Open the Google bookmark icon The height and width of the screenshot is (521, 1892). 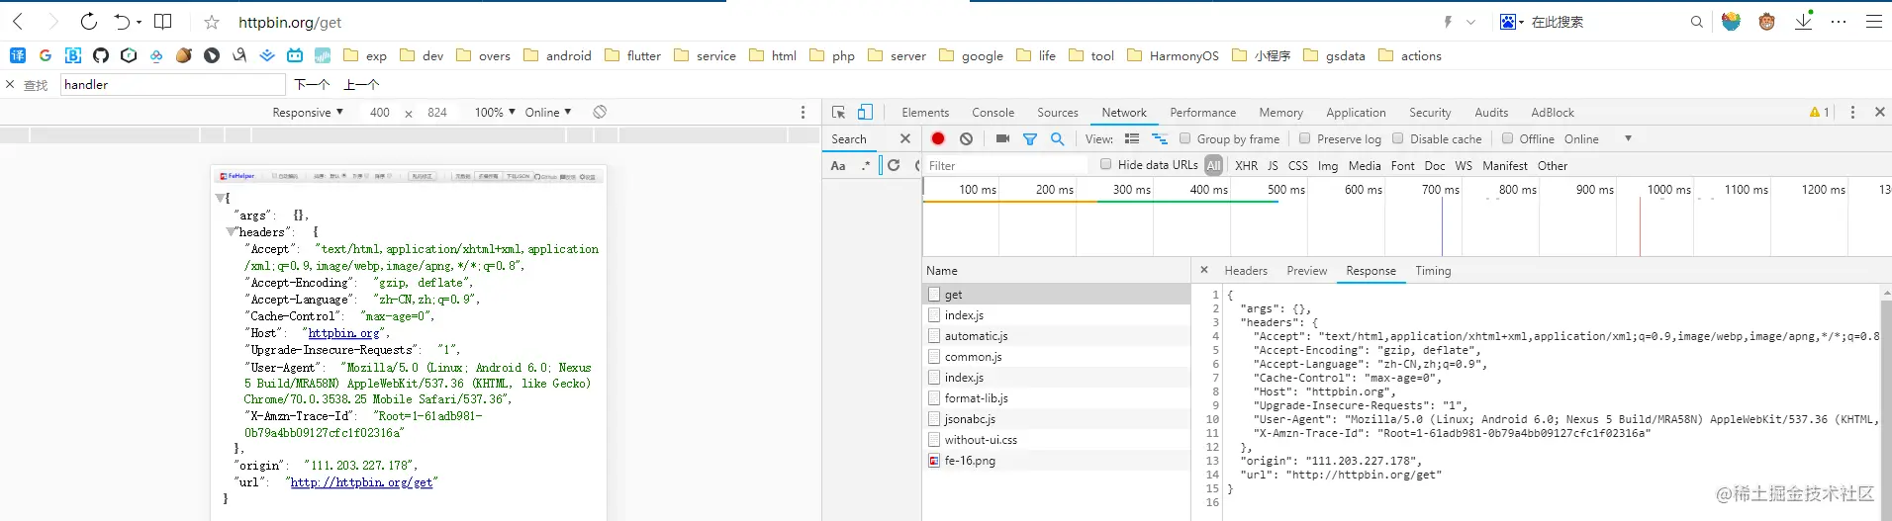coord(46,55)
